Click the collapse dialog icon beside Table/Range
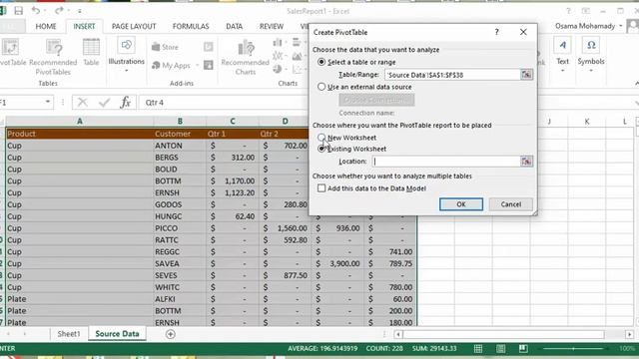639x359 pixels. point(526,75)
